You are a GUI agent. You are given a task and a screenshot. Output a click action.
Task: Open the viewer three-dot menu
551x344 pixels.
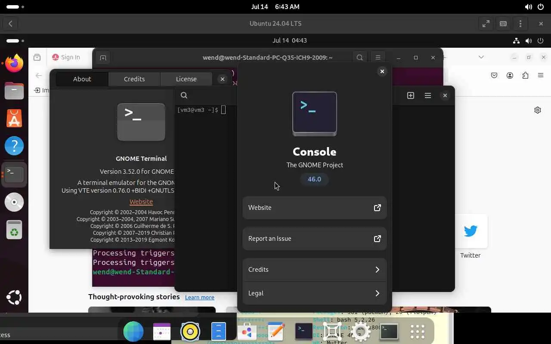click(520, 24)
